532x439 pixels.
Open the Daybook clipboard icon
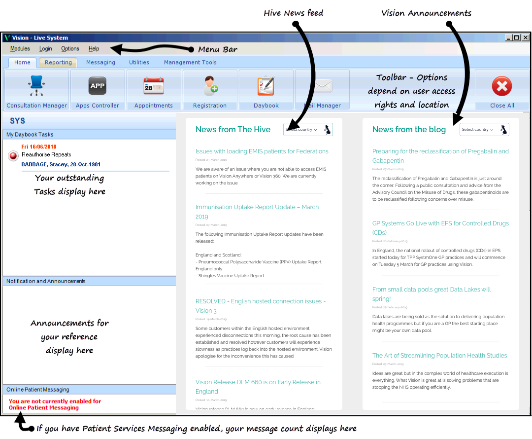tap(266, 86)
